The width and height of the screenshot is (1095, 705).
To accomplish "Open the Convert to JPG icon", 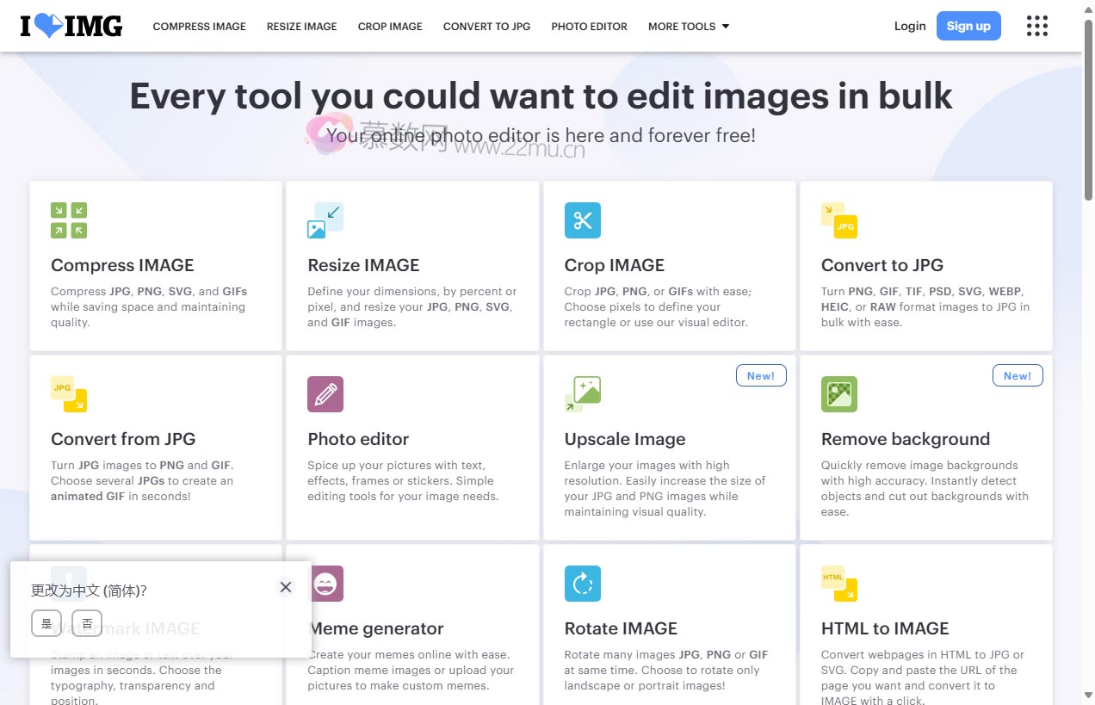I will click(839, 220).
